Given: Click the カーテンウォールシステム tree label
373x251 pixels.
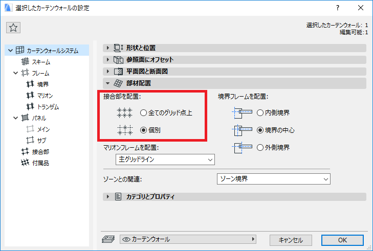Looking at the screenshot, I should pyautogui.click(x=52, y=51).
